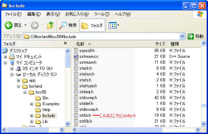Select the stattype.h file icon
This screenshot has width=208, height=134.
76,86
